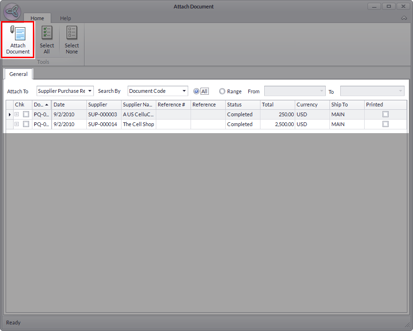
Task: Select the General tab
Action: tap(18, 74)
